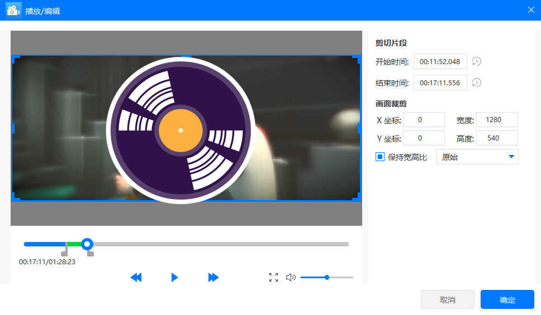The height and width of the screenshot is (315, 541).
Task: Toggle the keep aspect ratio checkbox
Action: (380, 157)
